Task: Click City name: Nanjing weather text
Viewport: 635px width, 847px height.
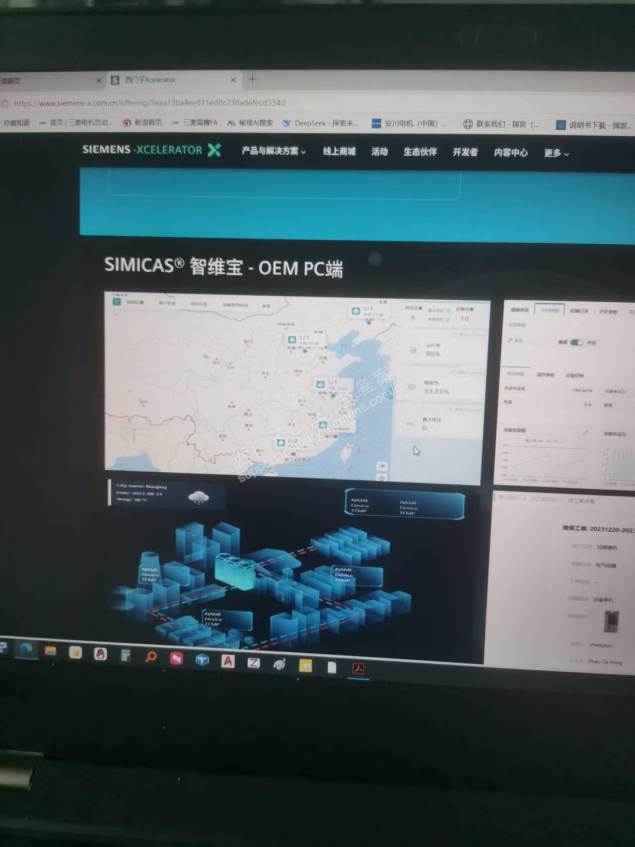Action: click(141, 486)
